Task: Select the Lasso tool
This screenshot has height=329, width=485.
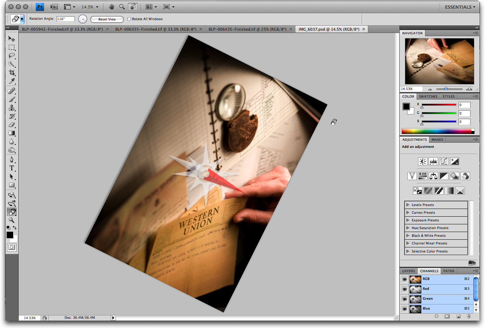Action: click(12, 56)
